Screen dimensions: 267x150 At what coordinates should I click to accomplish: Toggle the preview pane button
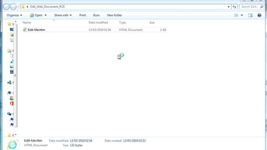click(250, 15)
